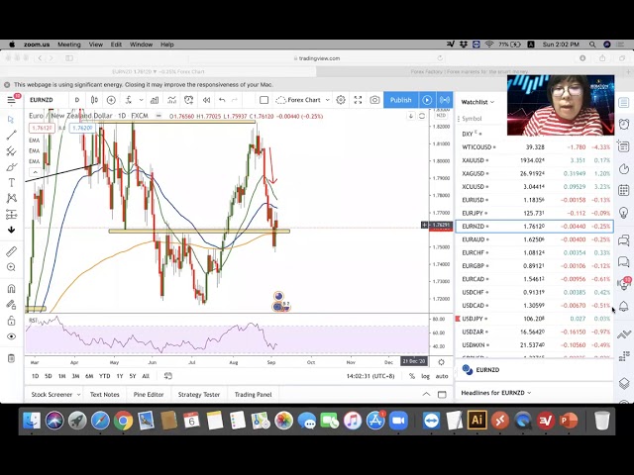This screenshot has width=634, height=475.
Task: Toggle drawings visibility with the eye icon
Action: pyautogui.click(x=11, y=336)
